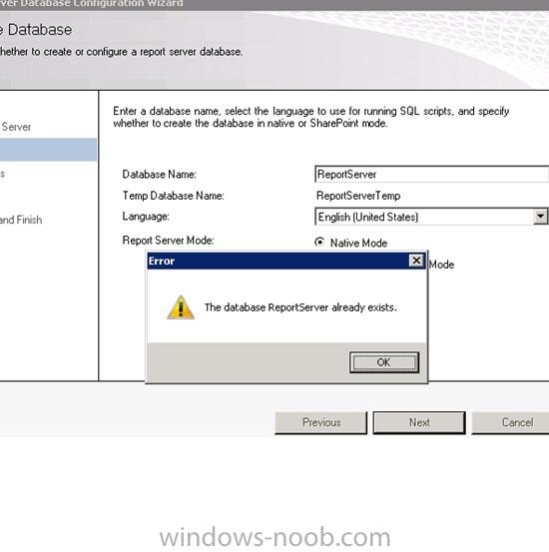Open the 'and Finish' step in sidebar
The height and width of the screenshot is (552, 549).
pos(21,220)
